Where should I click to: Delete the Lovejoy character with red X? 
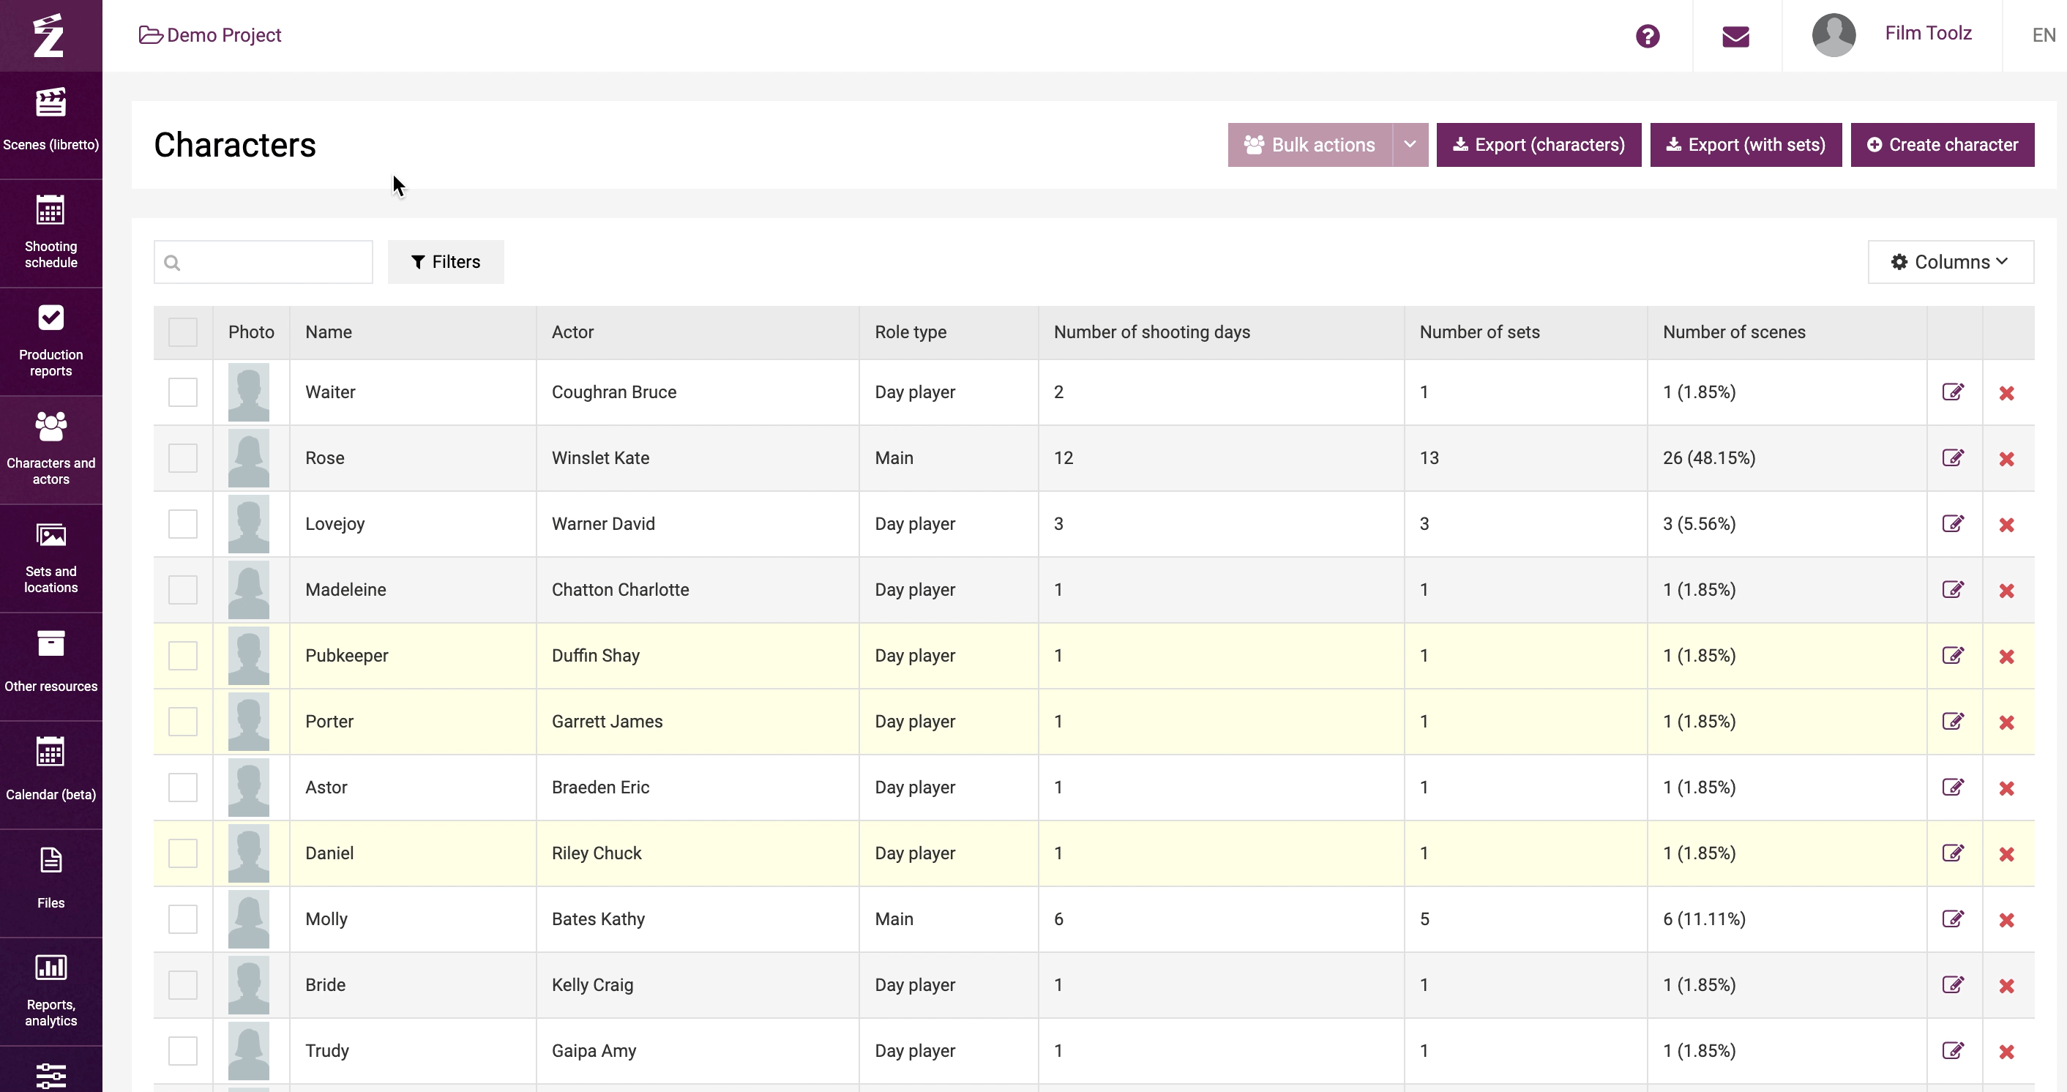click(2006, 525)
